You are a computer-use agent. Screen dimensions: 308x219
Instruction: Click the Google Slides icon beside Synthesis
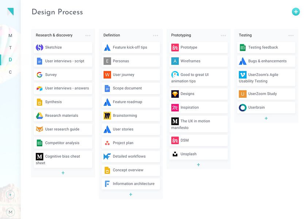[39, 102]
